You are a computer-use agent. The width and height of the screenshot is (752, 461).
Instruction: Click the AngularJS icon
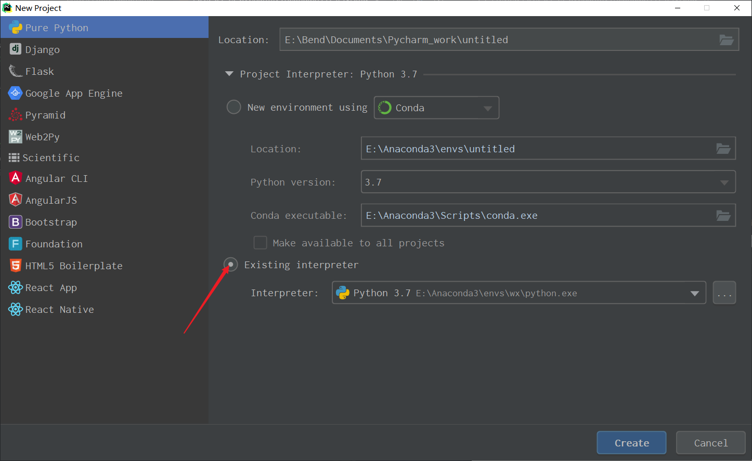(x=16, y=200)
